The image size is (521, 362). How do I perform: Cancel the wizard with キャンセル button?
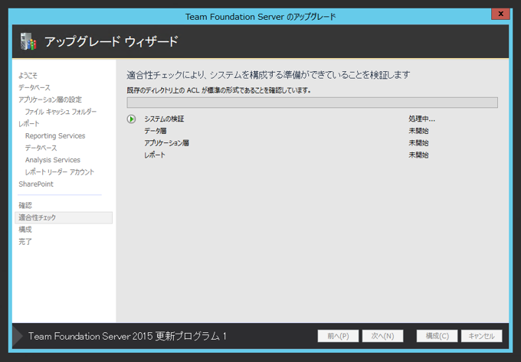pos(481,336)
